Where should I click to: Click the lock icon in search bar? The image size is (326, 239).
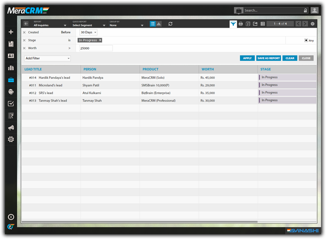pos(305,10)
